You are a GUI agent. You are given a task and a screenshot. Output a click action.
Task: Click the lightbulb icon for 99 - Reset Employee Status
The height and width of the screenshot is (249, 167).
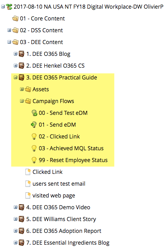(34, 160)
